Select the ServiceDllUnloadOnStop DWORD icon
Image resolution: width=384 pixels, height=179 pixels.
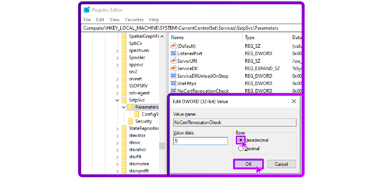click(x=173, y=76)
